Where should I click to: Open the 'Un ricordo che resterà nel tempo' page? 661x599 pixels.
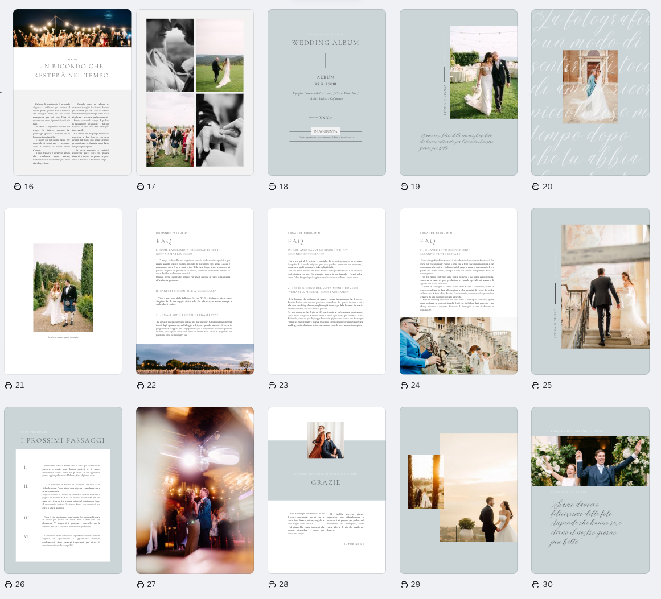[72, 92]
